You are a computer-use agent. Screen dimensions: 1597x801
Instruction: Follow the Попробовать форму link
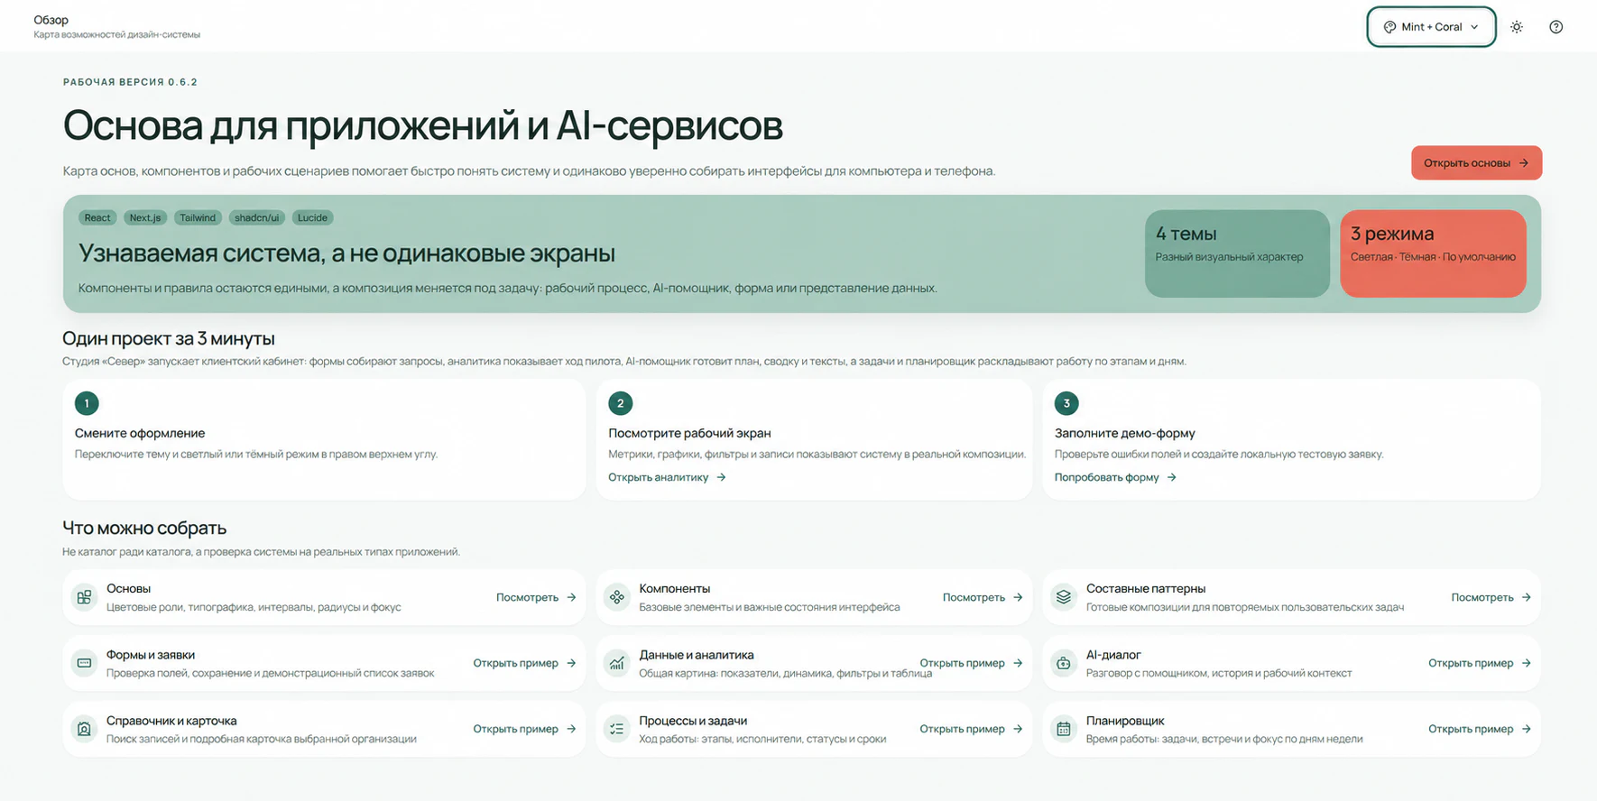coord(1115,477)
